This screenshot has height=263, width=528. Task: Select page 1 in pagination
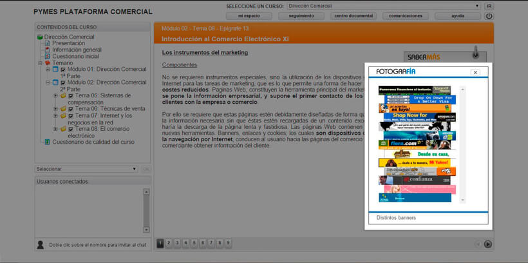point(160,244)
